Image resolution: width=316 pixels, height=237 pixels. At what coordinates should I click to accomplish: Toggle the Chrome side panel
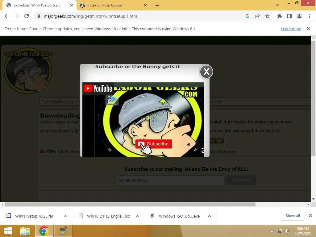289,16
